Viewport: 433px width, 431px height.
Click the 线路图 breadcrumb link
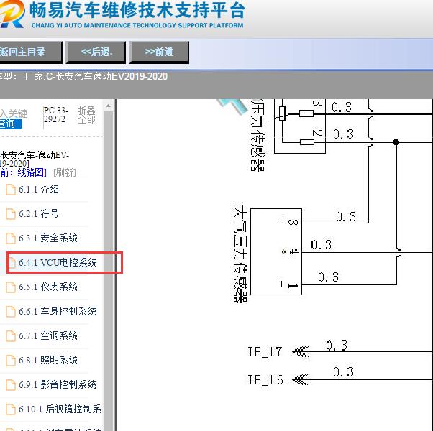tap(32, 172)
